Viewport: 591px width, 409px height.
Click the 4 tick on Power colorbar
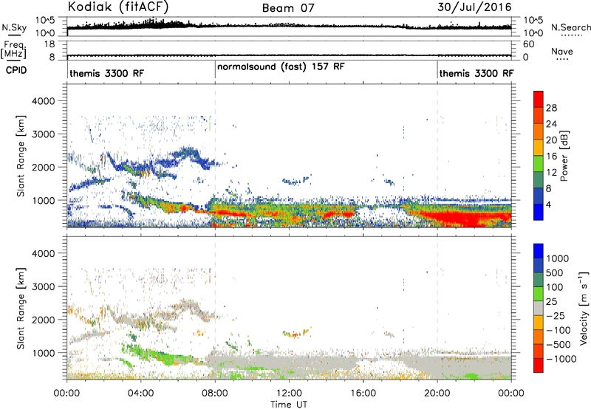(x=549, y=205)
